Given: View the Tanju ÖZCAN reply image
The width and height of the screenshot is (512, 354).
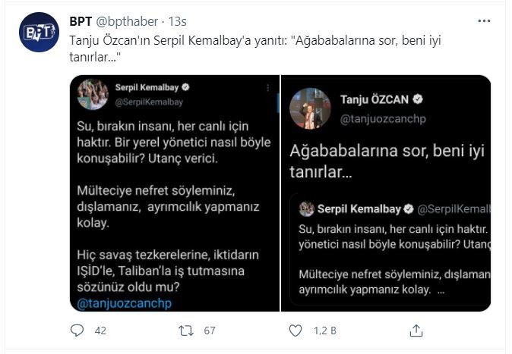Looking at the screenshot, I should coord(386,193).
